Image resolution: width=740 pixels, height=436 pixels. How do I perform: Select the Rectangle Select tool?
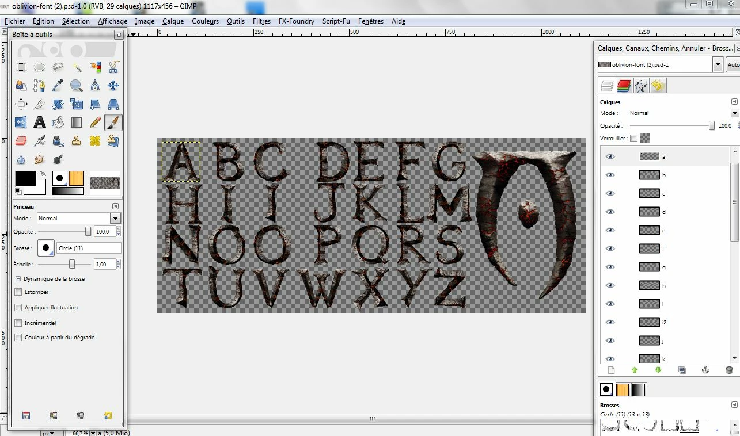[21, 67]
